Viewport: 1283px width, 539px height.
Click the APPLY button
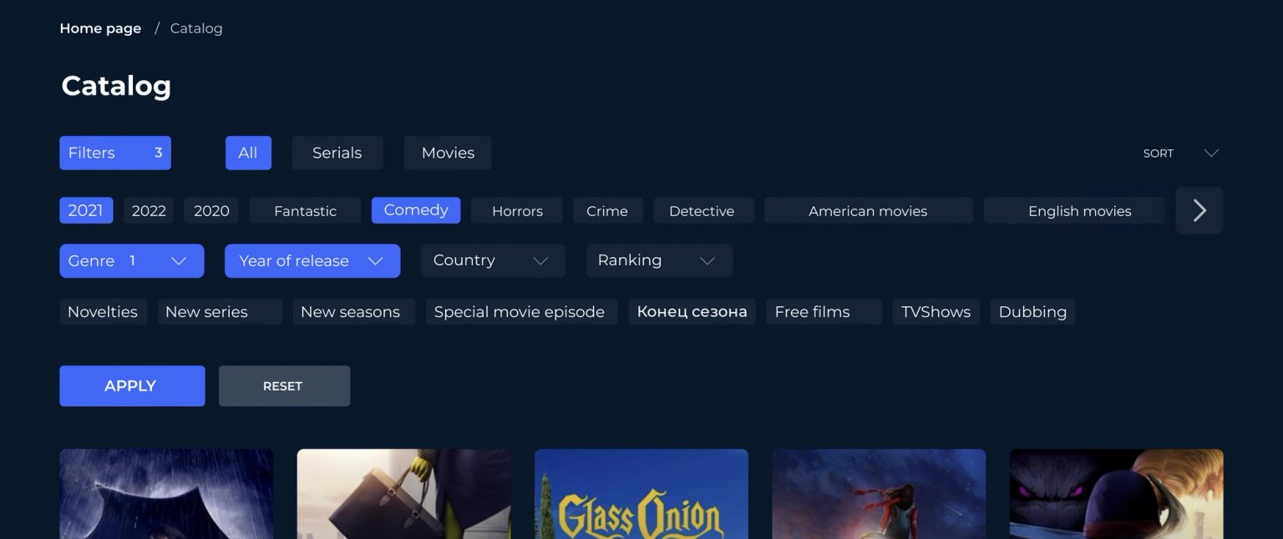(x=132, y=386)
